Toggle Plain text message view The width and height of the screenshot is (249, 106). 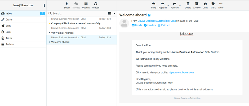[x=164, y=25]
